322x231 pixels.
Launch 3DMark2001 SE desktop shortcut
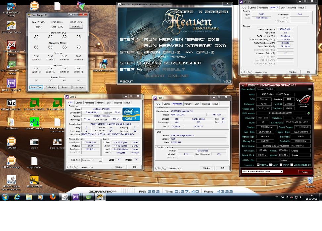click(34, 181)
